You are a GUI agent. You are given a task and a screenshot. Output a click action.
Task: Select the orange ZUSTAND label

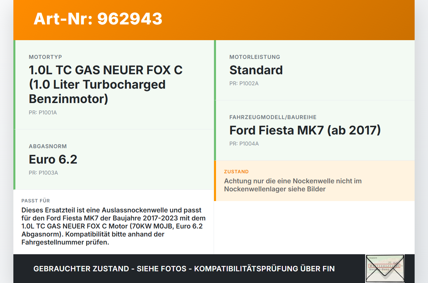point(236,172)
